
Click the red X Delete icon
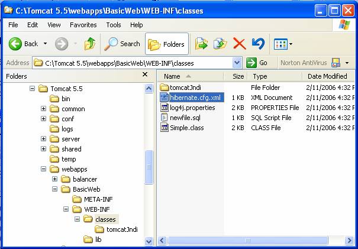coord(239,44)
